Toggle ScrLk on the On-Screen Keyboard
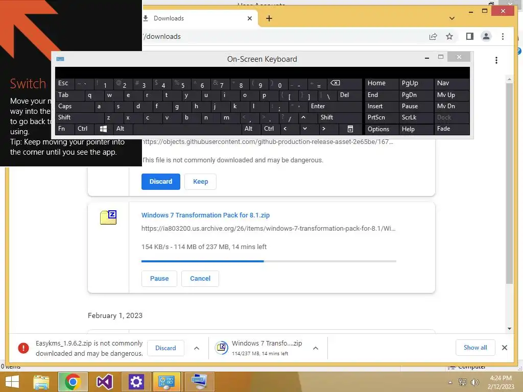523x392 pixels. 416,117
